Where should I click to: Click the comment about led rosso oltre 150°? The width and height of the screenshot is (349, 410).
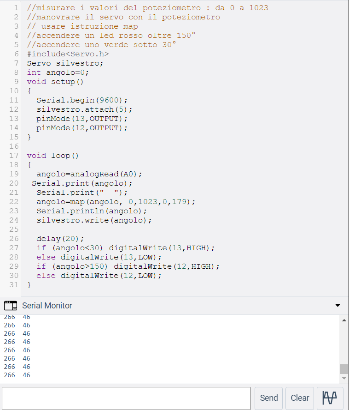111,36
